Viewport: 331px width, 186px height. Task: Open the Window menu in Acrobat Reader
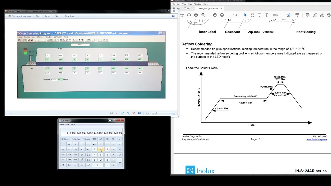pyautogui.click(x=198, y=4)
